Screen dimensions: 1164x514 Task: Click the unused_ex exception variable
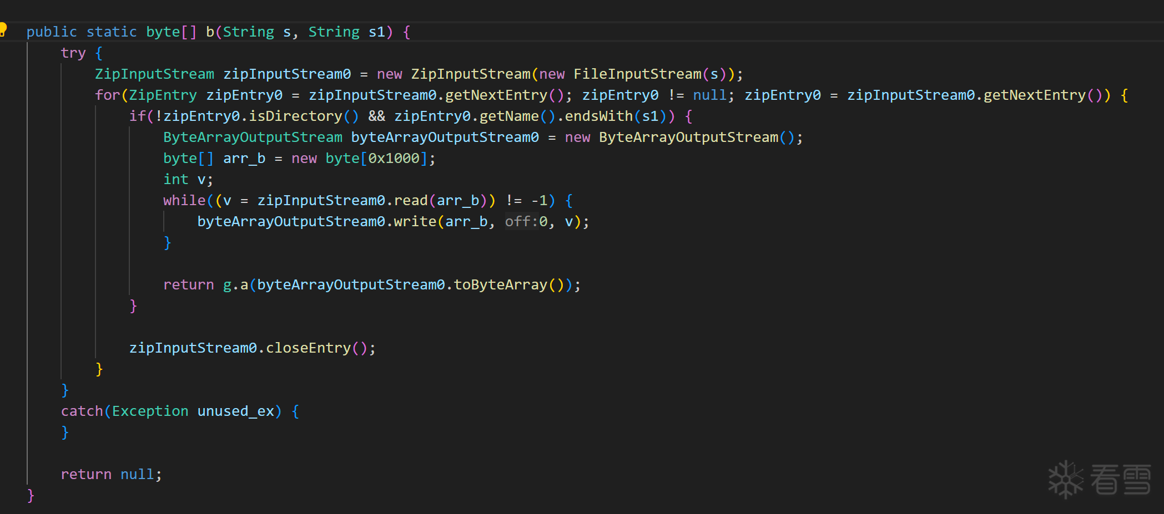click(x=236, y=411)
